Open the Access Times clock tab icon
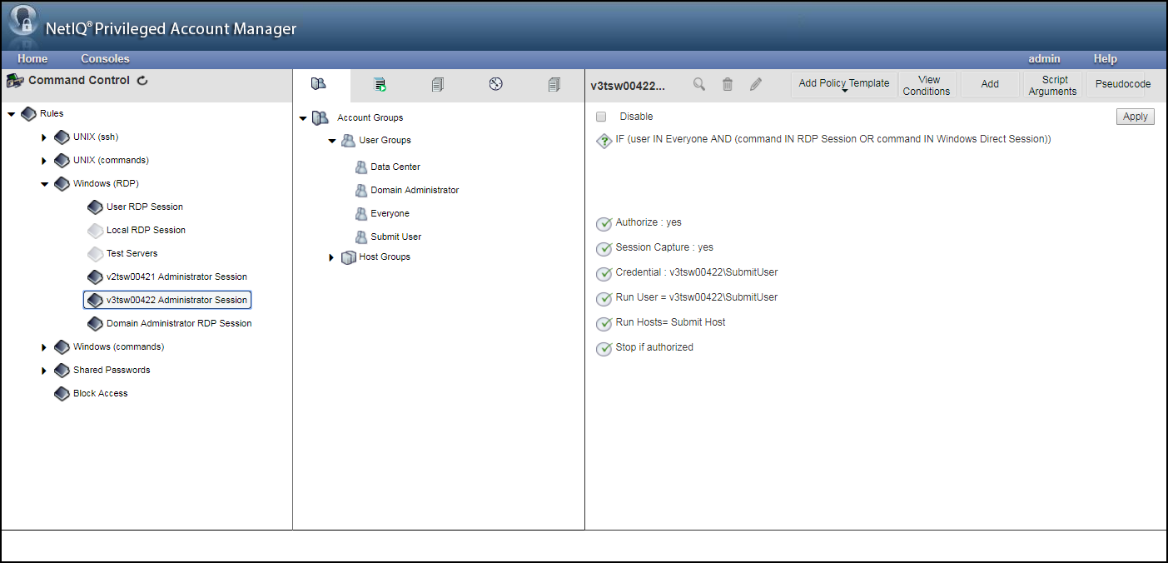The height and width of the screenshot is (563, 1168). pyautogui.click(x=496, y=83)
